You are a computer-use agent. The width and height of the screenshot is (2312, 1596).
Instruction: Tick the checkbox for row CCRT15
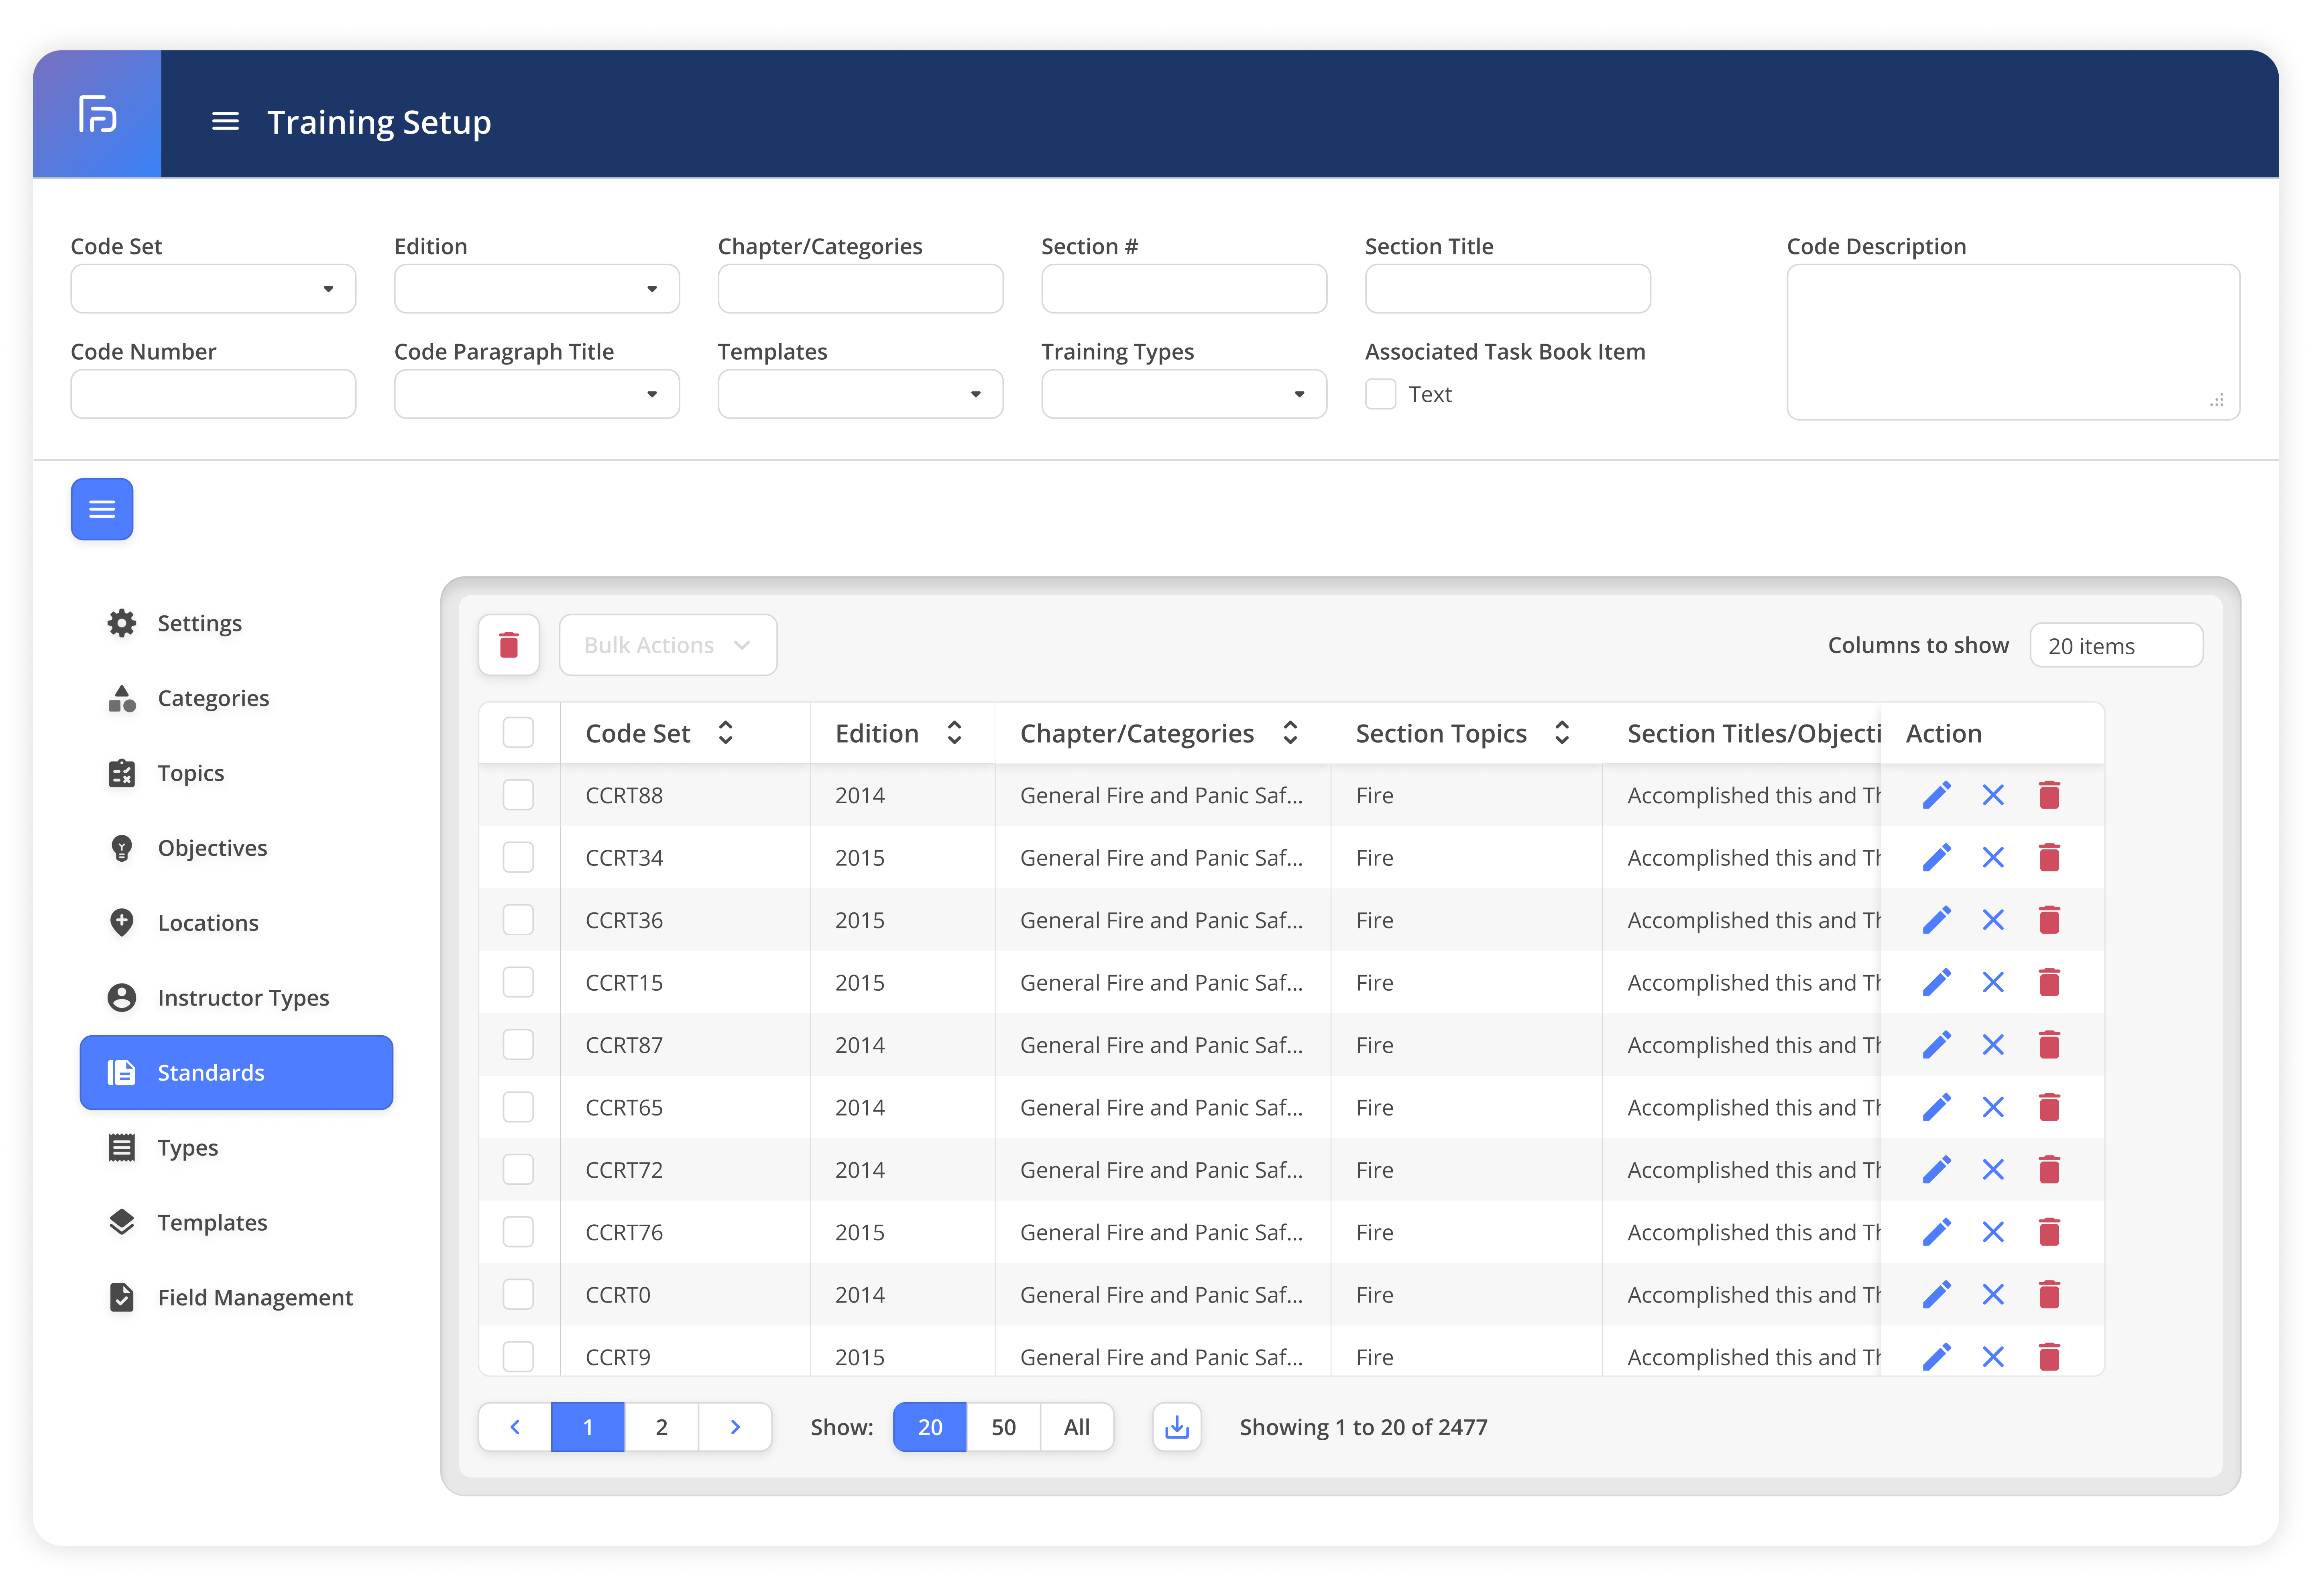pyautogui.click(x=518, y=982)
